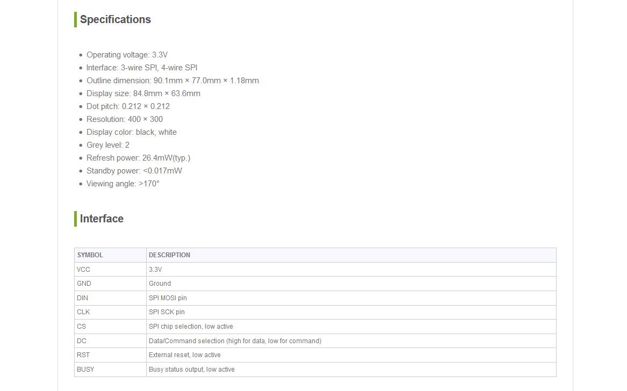The width and height of the screenshot is (627, 391).
Task: Click the 'SPI SCK pin' cell
Action: (x=351, y=312)
